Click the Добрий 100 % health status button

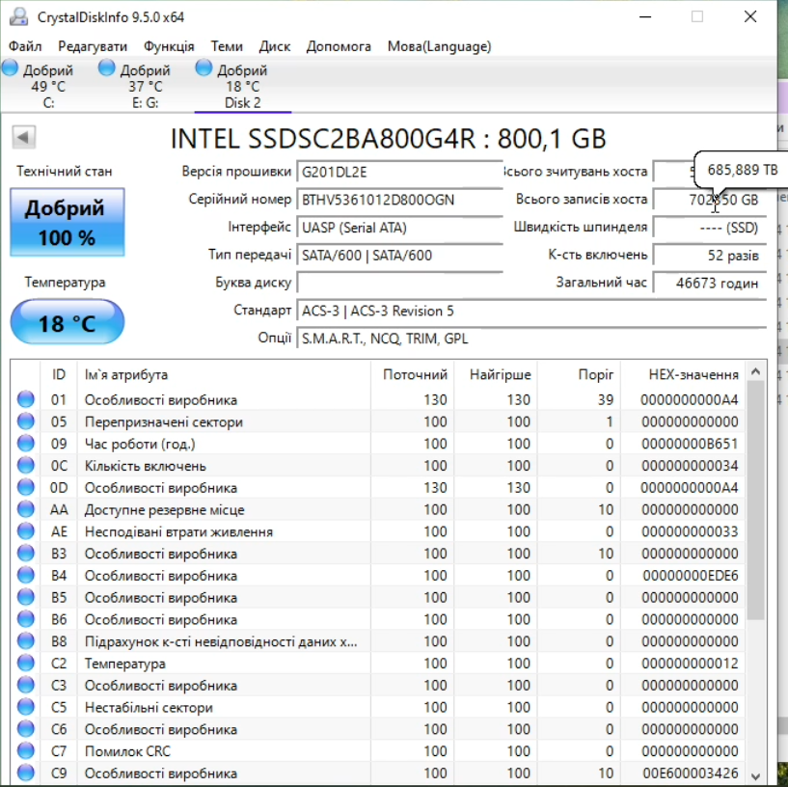coord(68,222)
